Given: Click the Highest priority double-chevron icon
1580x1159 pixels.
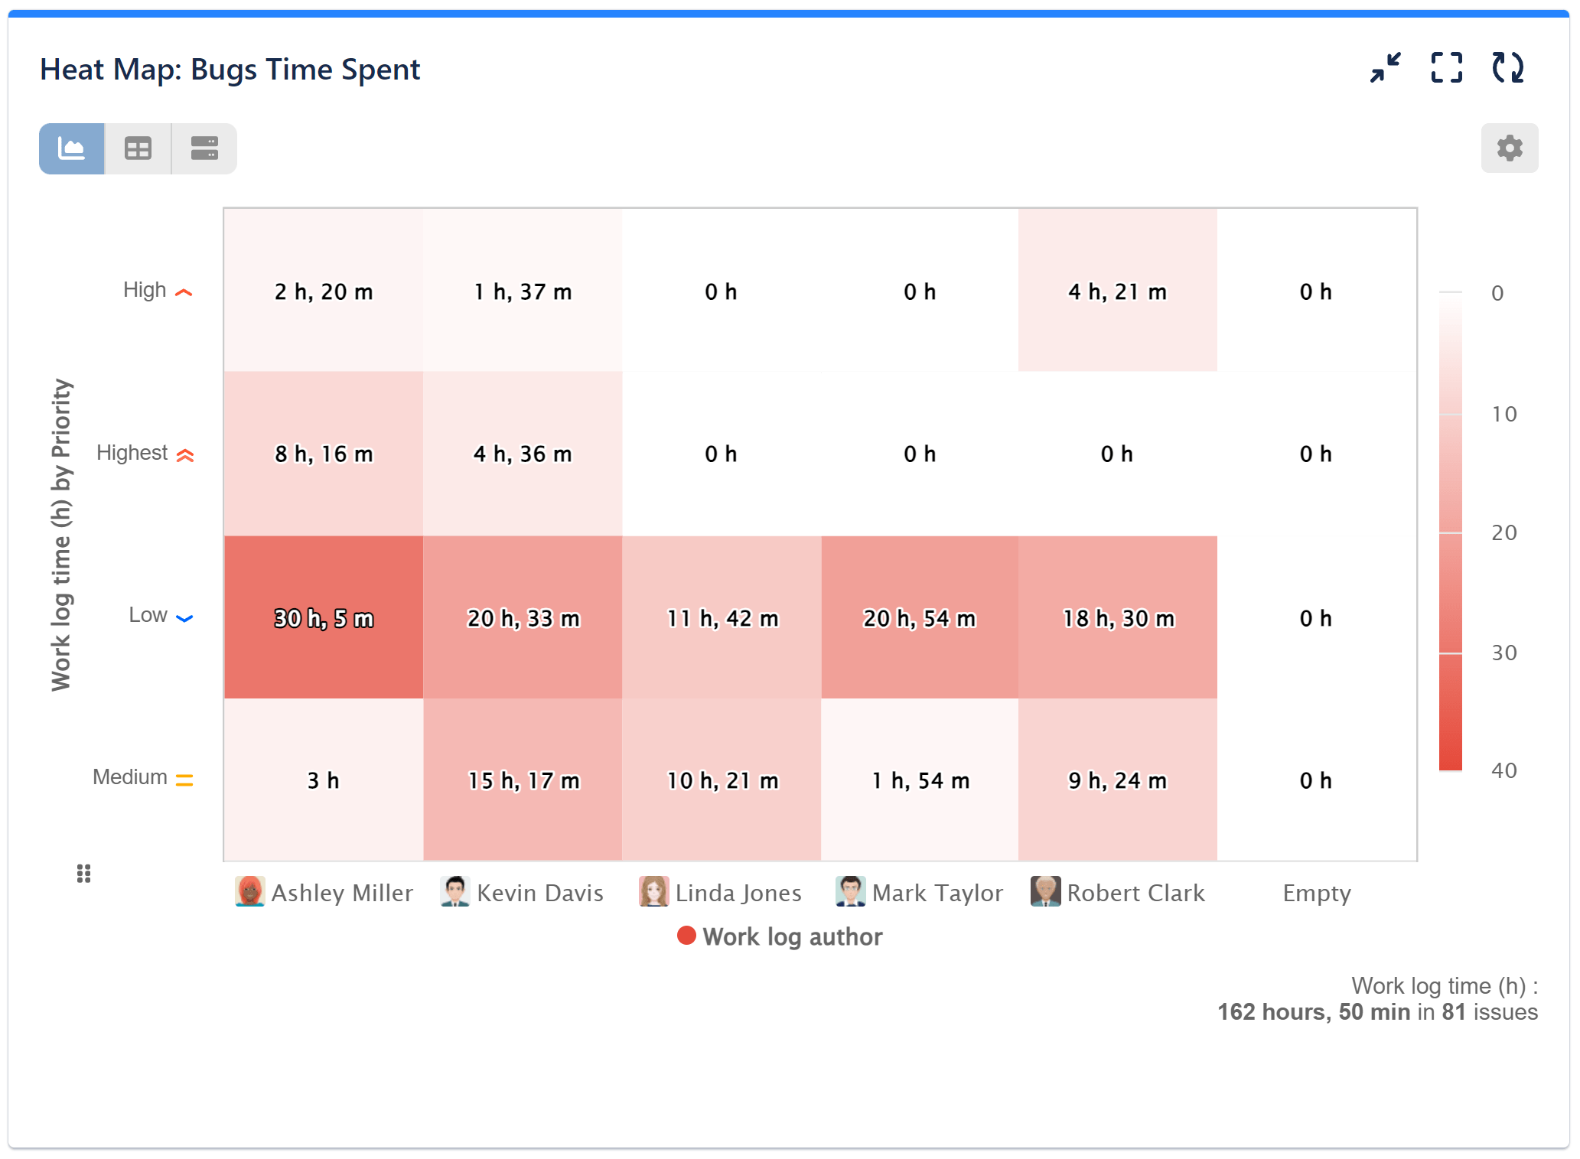Looking at the screenshot, I should point(186,454).
